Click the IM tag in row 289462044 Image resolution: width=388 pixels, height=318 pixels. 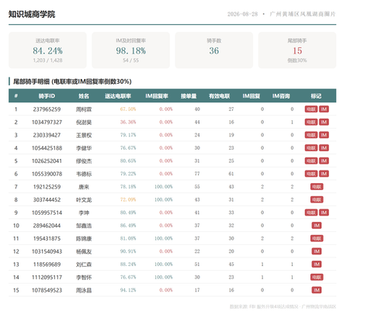tap(317, 226)
